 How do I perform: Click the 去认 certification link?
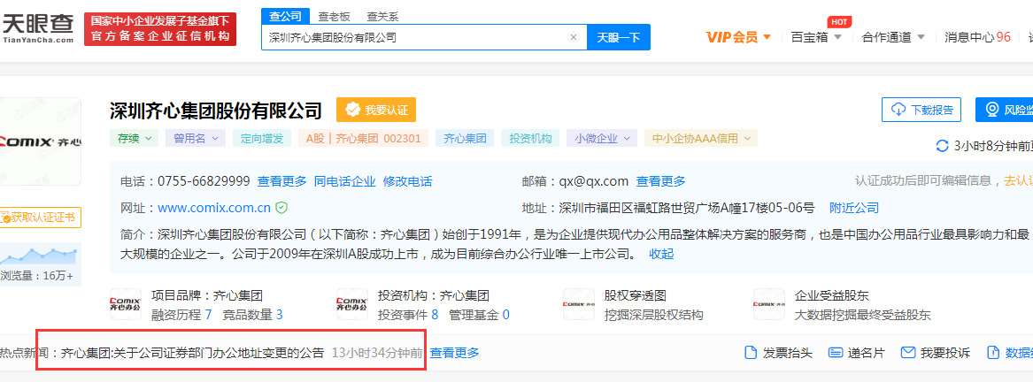1018,180
